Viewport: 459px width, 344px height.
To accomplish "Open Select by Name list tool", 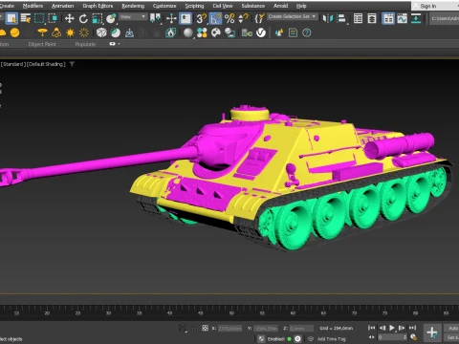I will tap(26, 18).
